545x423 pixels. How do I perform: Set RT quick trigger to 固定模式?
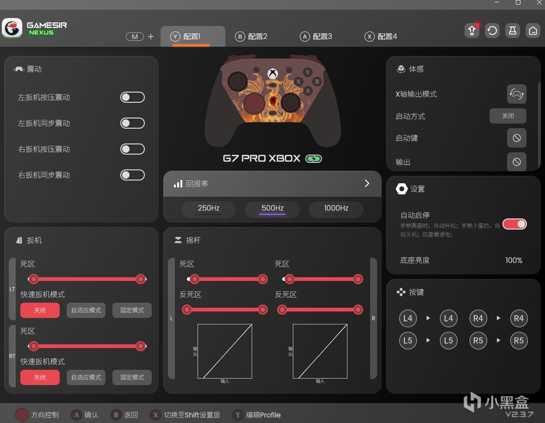[x=132, y=377]
